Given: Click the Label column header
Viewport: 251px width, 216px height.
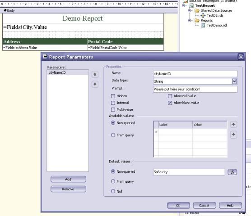Looking at the screenshot, I should tap(176, 125).
